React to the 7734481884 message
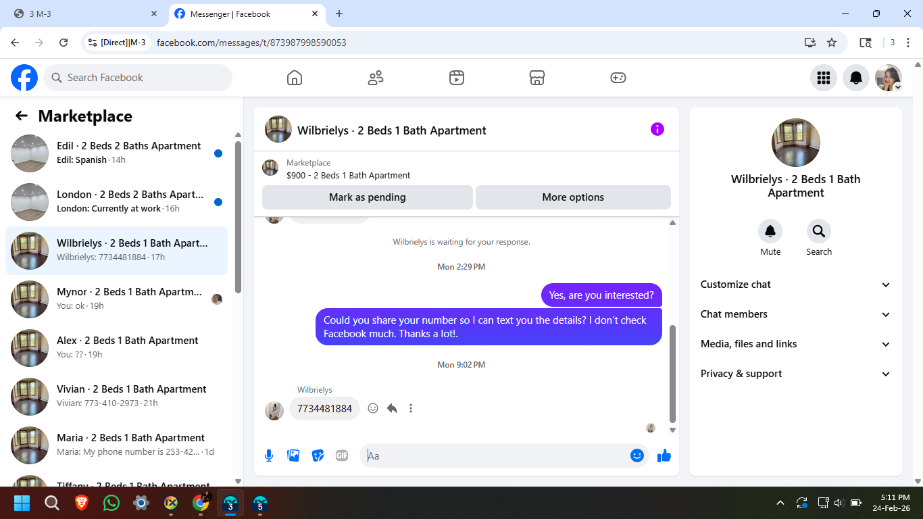Screen dimensions: 923x519 coord(373,408)
